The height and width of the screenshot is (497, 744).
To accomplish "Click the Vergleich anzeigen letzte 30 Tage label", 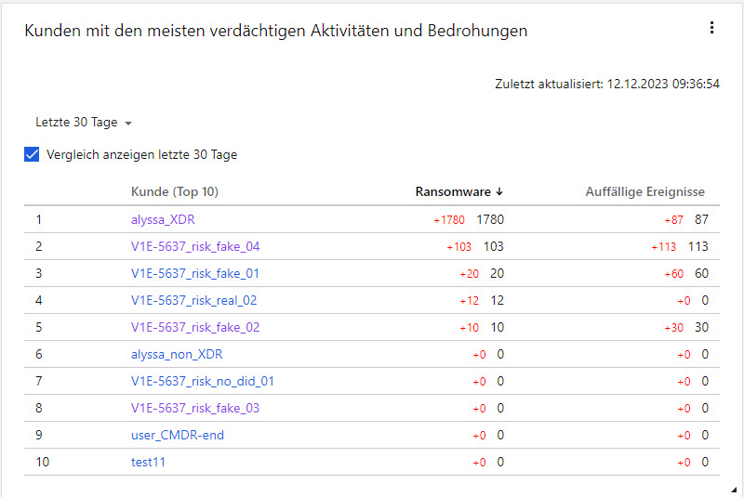I will click(x=142, y=155).
